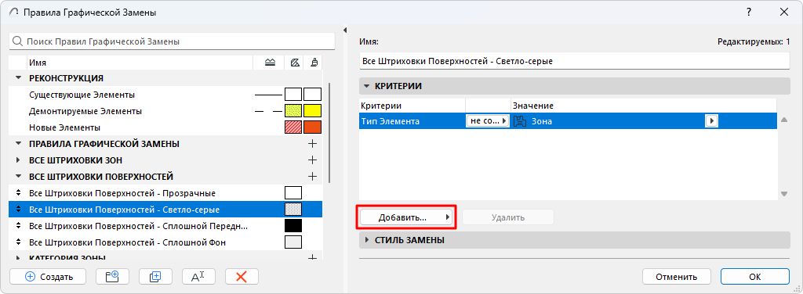Click the duplicate rule icon in bottom toolbar
Screen dimensions: 803x294
point(155,276)
